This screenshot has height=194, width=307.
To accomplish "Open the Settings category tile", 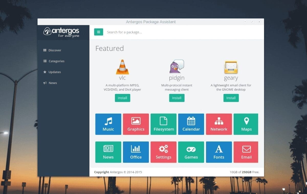I will [x=163, y=152].
